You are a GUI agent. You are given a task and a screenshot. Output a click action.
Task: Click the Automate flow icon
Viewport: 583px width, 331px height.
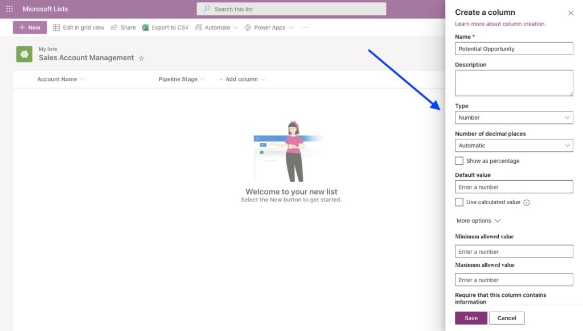pos(199,27)
